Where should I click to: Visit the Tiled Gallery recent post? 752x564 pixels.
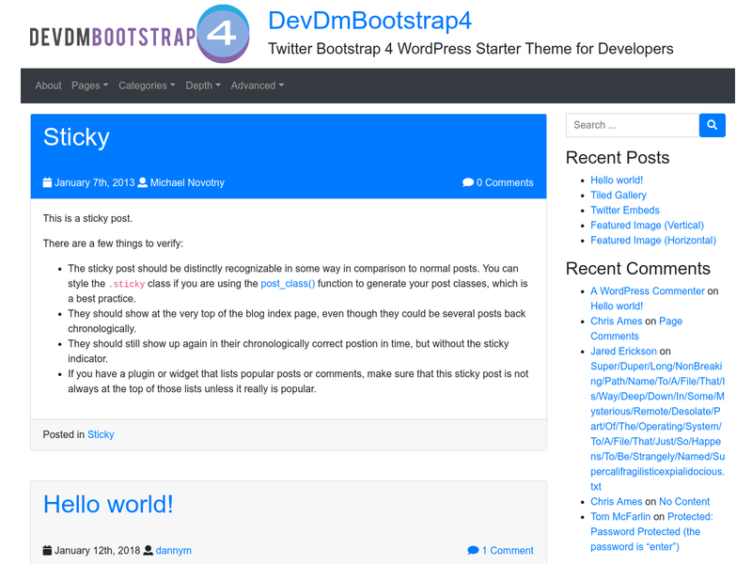620,195
